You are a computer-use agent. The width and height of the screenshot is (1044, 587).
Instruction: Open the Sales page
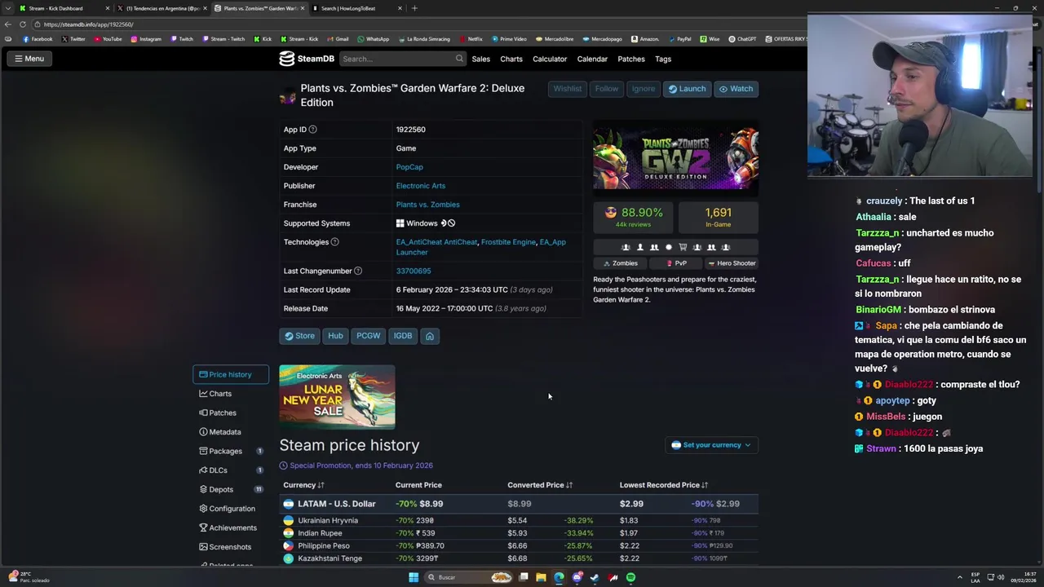[x=480, y=59]
